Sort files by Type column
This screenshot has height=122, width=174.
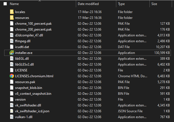121,4
